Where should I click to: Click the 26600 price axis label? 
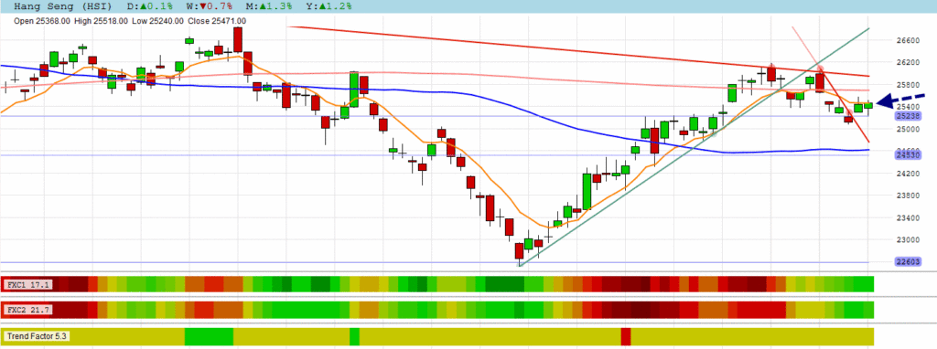[x=908, y=40]
